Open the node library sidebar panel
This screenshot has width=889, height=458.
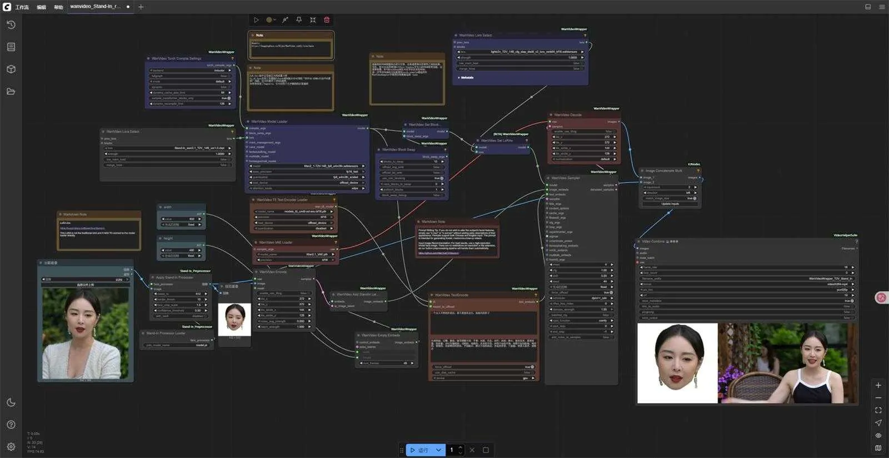click(x=11, y=47)
